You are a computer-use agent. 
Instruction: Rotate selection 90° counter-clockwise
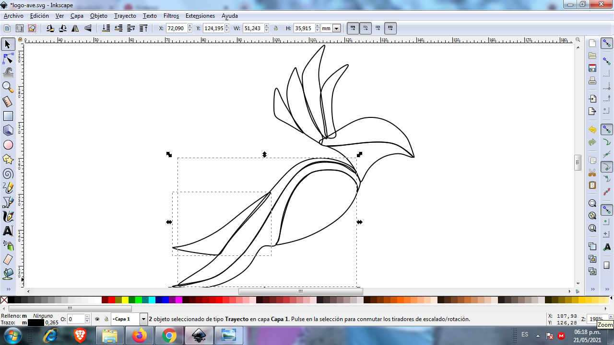tap(50, 28)
